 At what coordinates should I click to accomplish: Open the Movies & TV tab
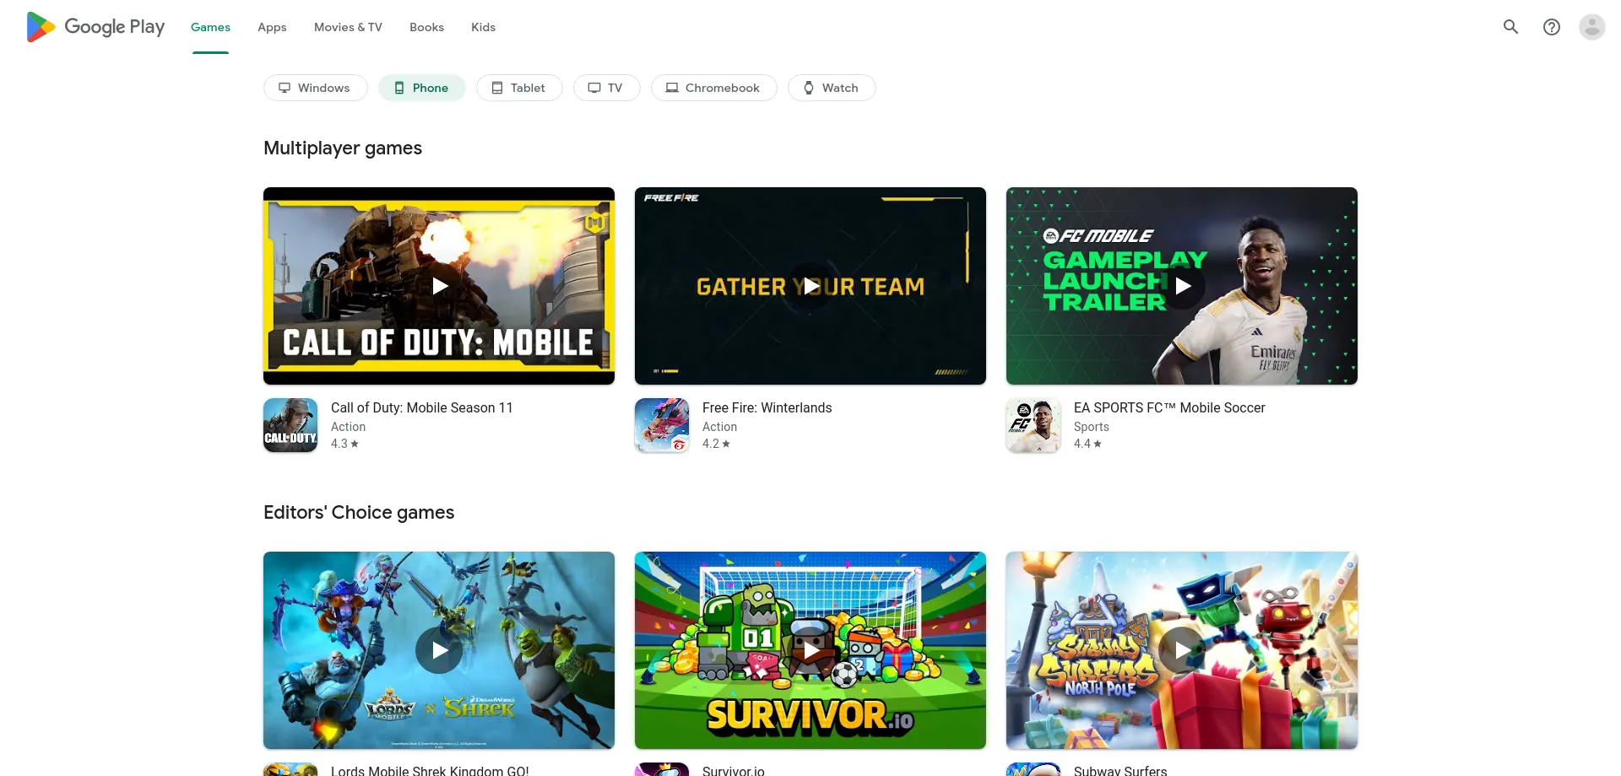click(x=348, y=27)
